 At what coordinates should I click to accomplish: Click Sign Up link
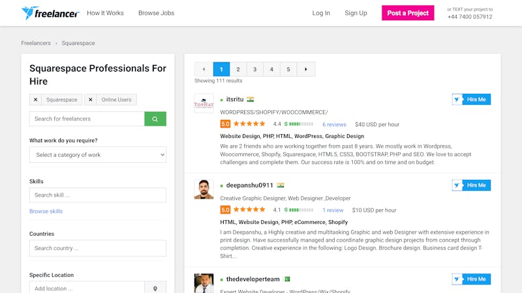pyautogui.click(x=356, y=13)
